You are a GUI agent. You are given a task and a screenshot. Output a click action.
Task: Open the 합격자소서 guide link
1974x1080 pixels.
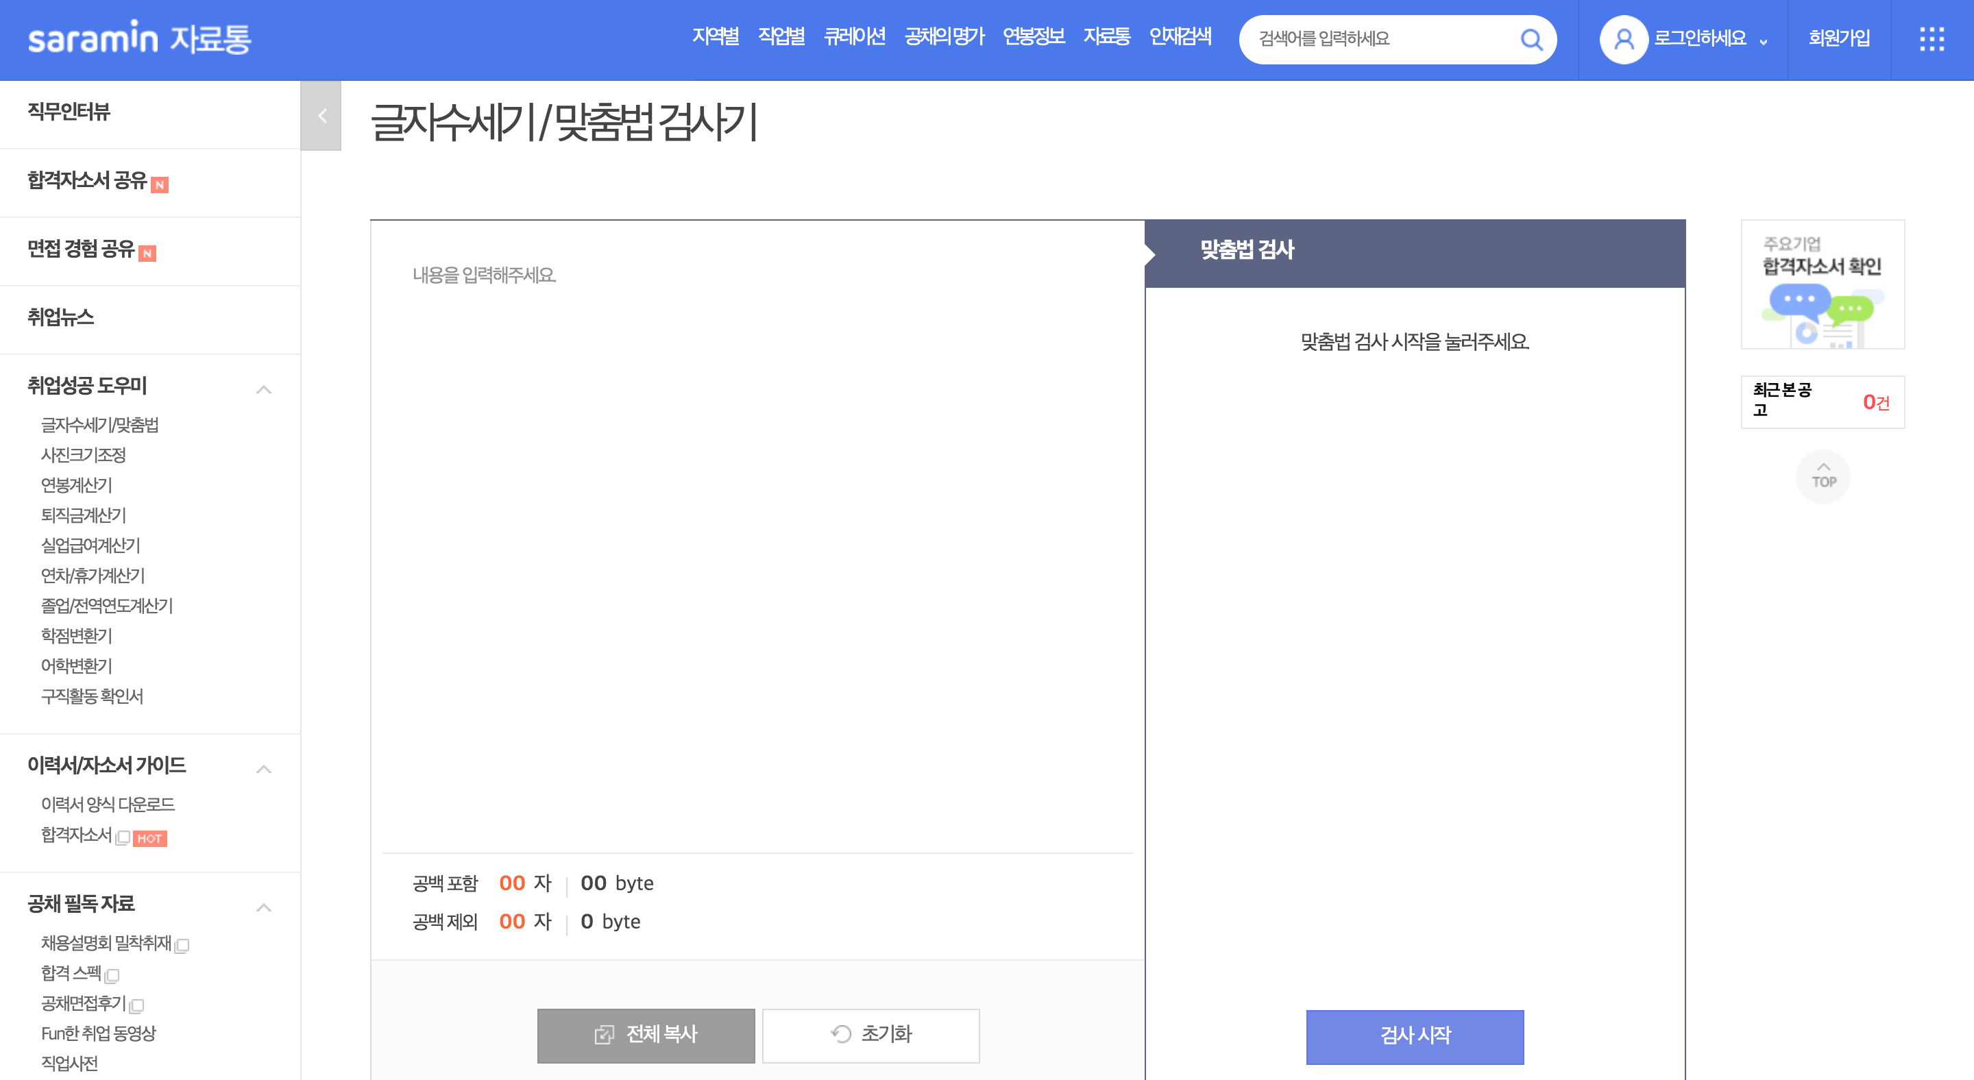(x=77, y=835)
